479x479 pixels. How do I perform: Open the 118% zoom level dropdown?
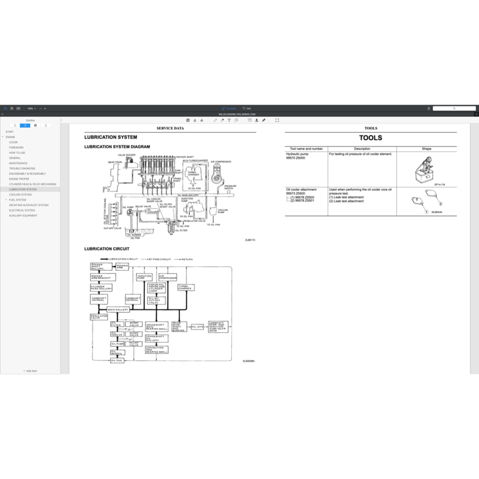pyautogui.click(x=31, y=109)
